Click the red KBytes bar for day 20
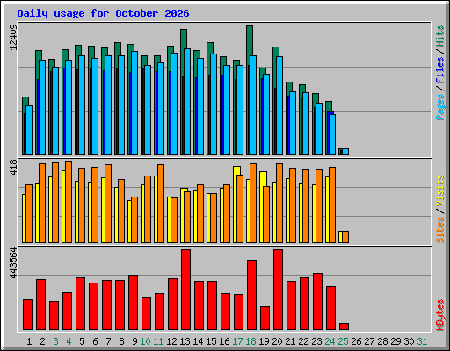 278,290
